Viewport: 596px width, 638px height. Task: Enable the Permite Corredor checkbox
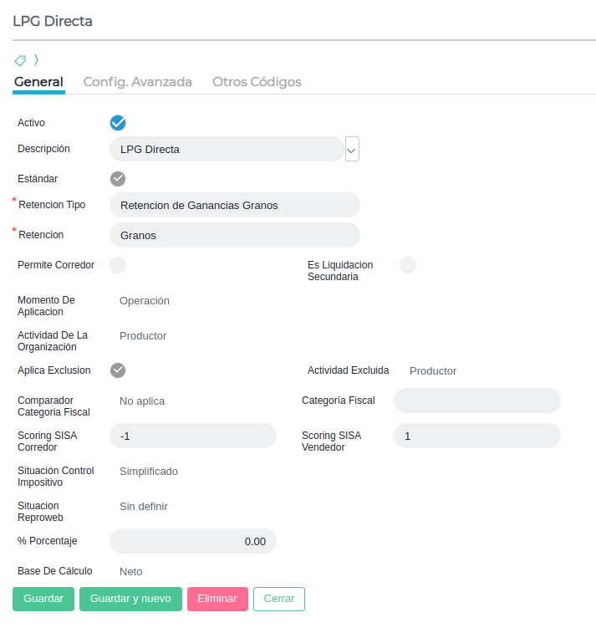tap(118, 265)
